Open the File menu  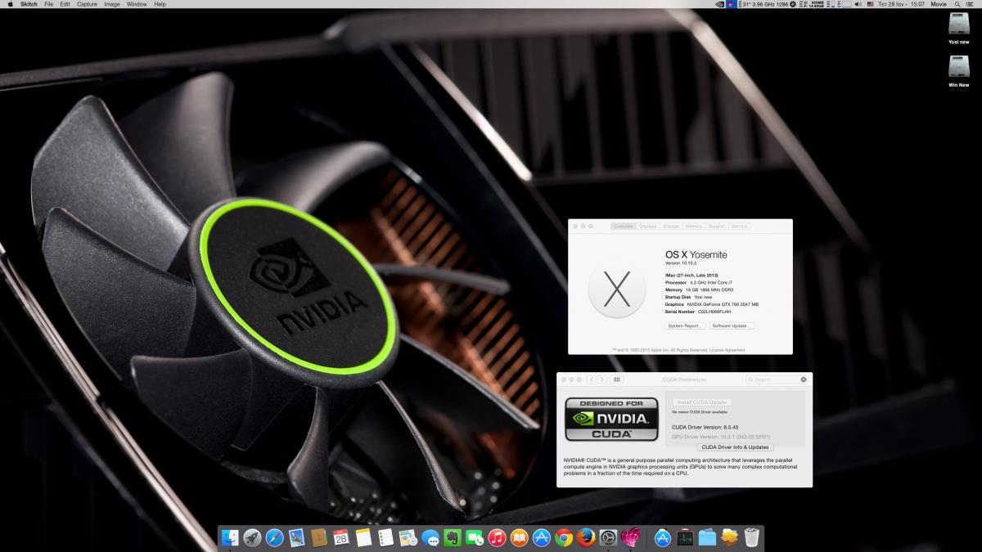point(49,4)
